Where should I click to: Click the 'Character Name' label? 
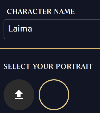coord(41,11)
